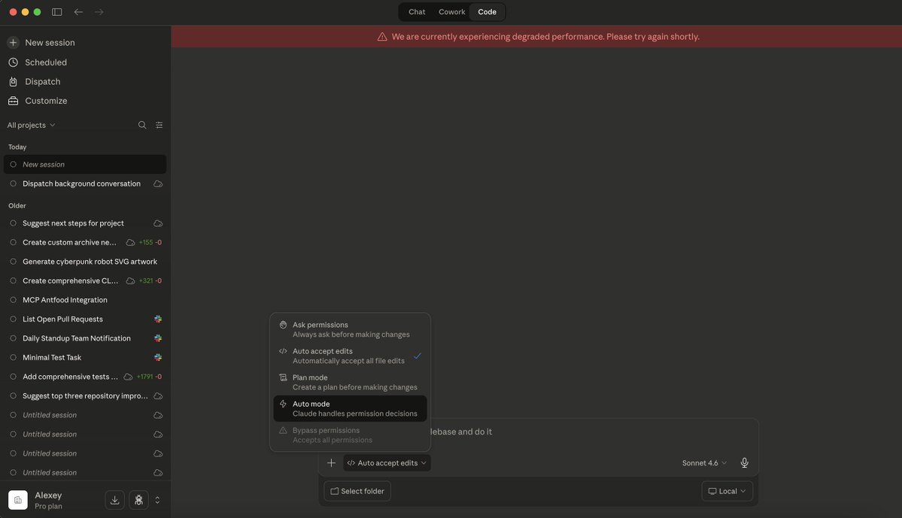The width and height of the screenshot is (902, 518).
Task: Click the microphone icon for voice input
Action: coord(743,464)
